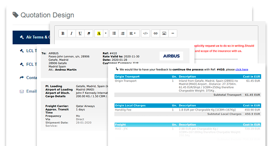Click the 'Ref: #410' text
This screenshot has width=269, height=146.
(110, 53)
